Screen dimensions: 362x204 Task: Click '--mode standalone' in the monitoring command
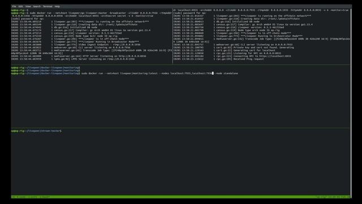click(x=226, y=73)
